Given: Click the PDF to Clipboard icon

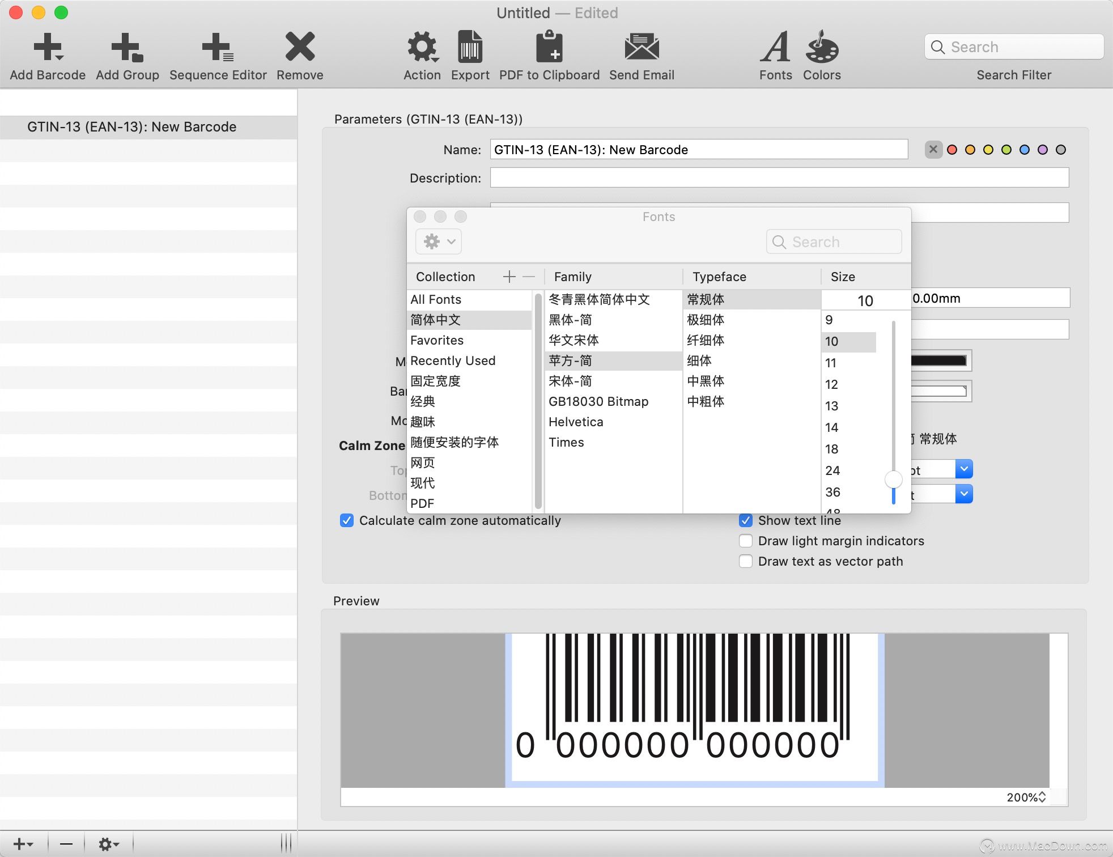Looking at the screenshot, I should pyautogui.click(x=549, y=47).
